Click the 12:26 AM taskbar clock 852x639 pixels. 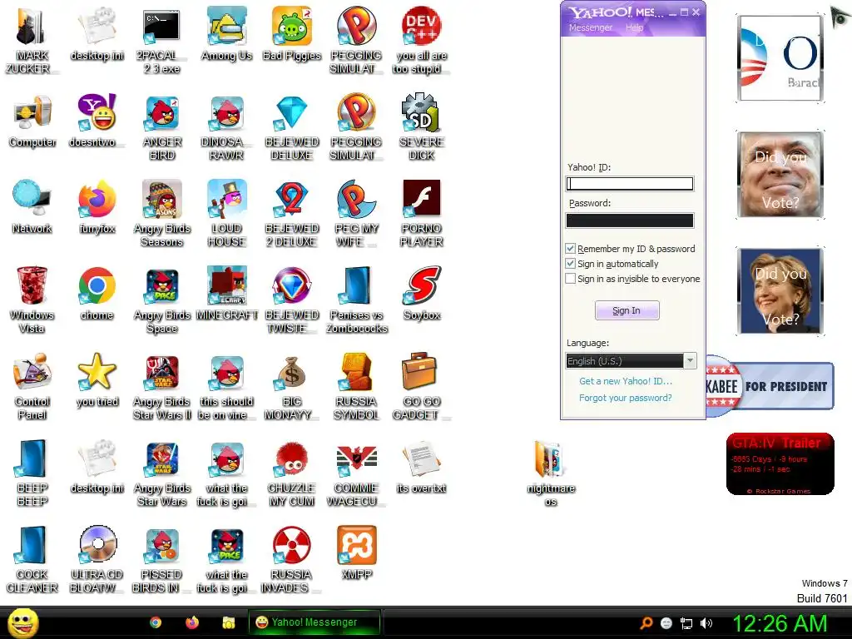tap(780, 623)
